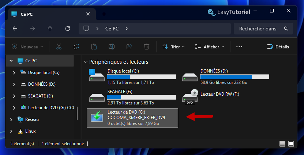Click the Delete trash icon
The width and height of the screenshot is (304, 155).
click(x=147, y=47)
